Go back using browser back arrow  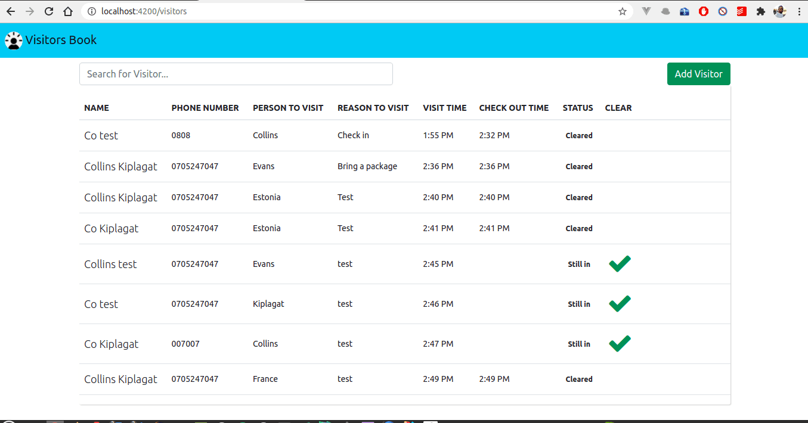[11, 11]
